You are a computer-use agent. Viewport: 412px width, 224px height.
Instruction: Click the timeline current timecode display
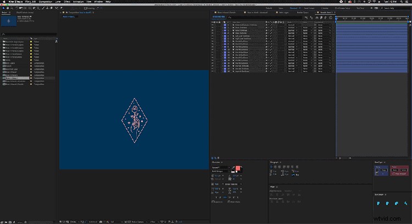tap(219, 17)
